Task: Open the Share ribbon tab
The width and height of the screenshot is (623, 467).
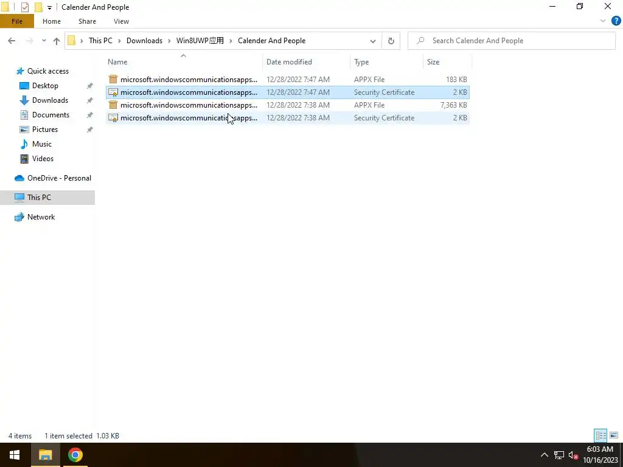Action: tap(87, 21)
